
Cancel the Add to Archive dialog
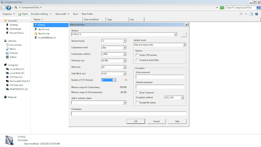click(x=156, y=121)
